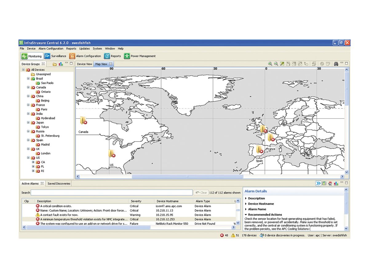Expand the CA group under US
369x276 pixels.
(x=33, y=162)
